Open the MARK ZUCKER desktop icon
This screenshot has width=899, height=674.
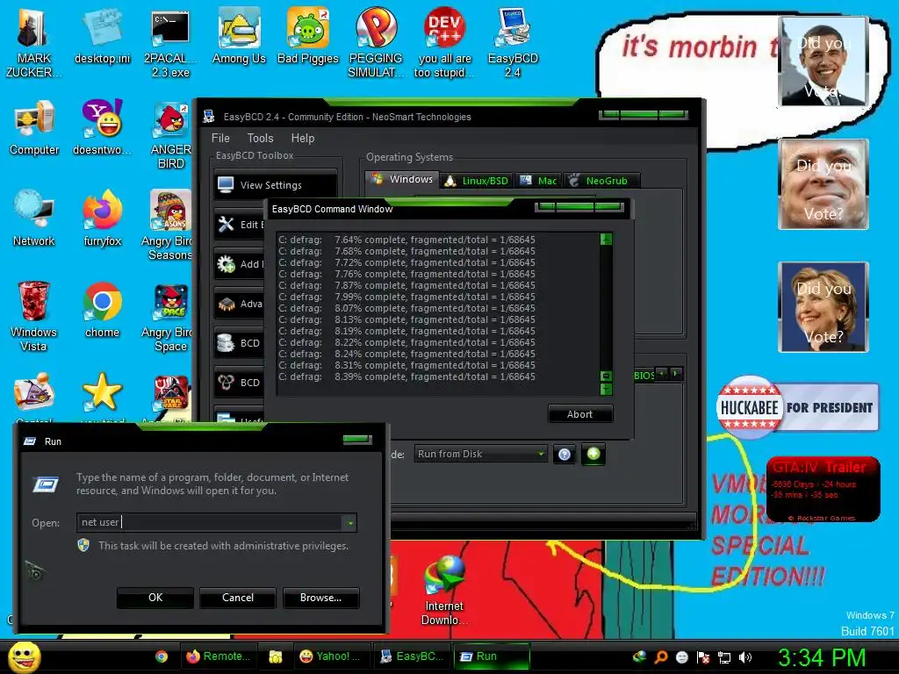point(33,43)
